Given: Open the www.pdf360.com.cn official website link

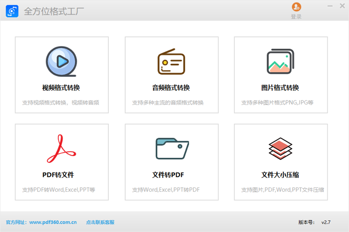Looking at the screenshot, I should (x=53, y=222).
